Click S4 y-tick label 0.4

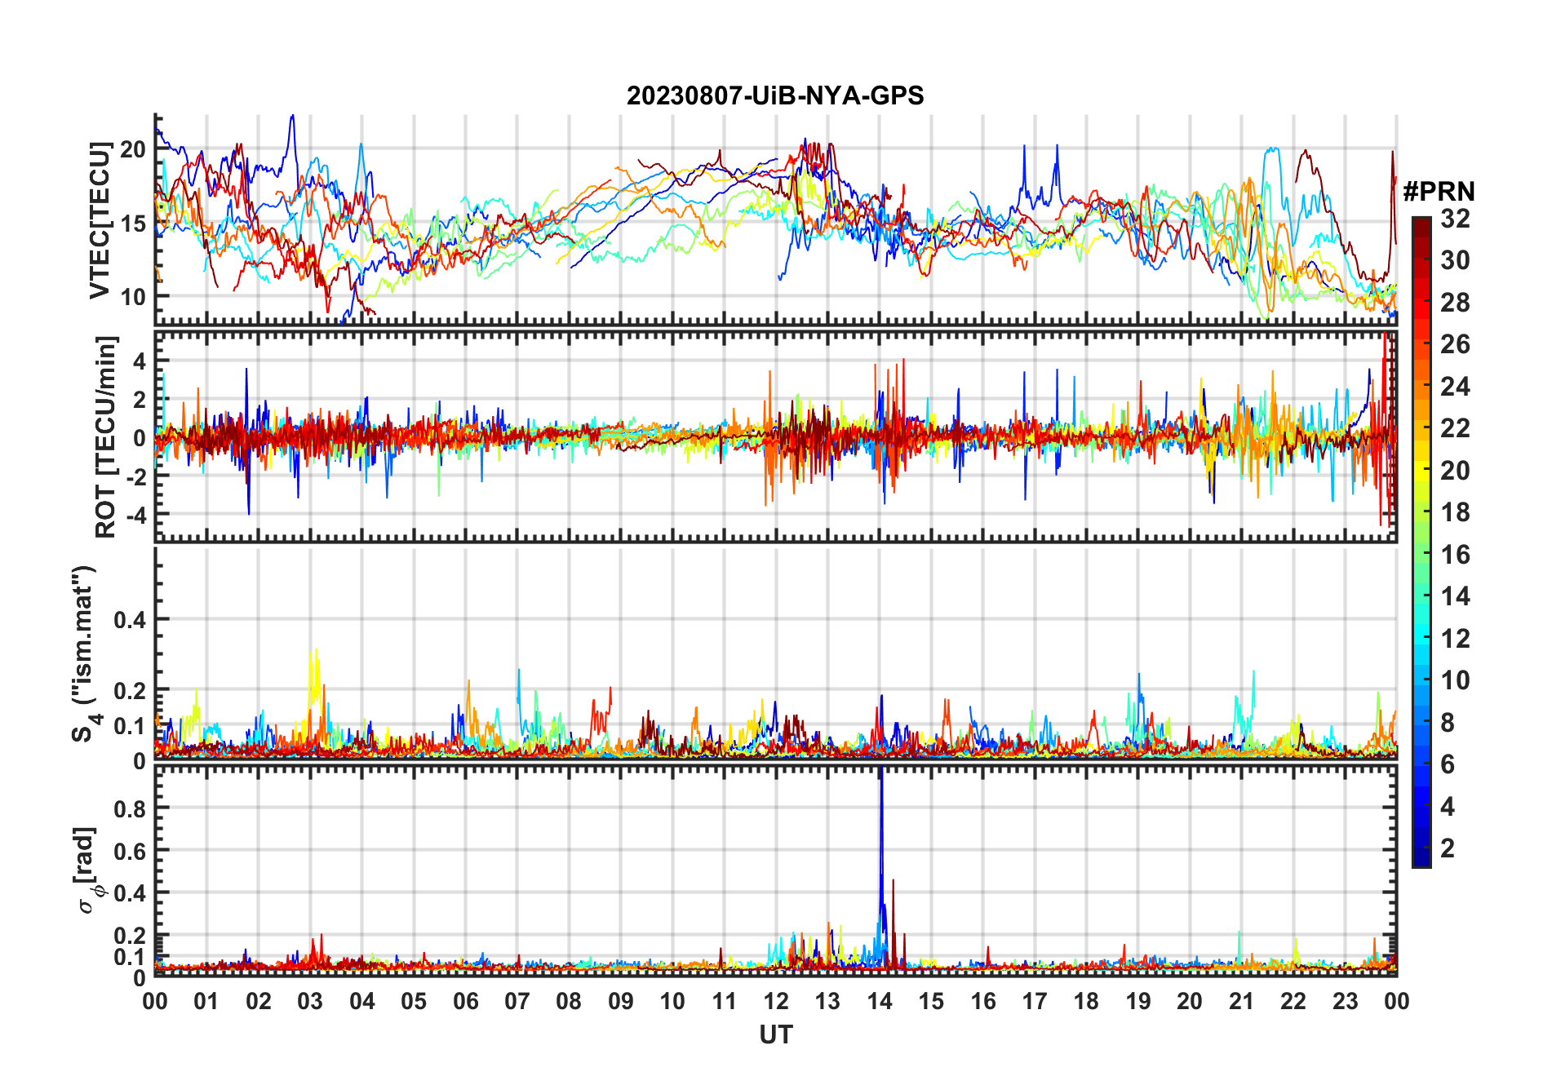(130, 619)
